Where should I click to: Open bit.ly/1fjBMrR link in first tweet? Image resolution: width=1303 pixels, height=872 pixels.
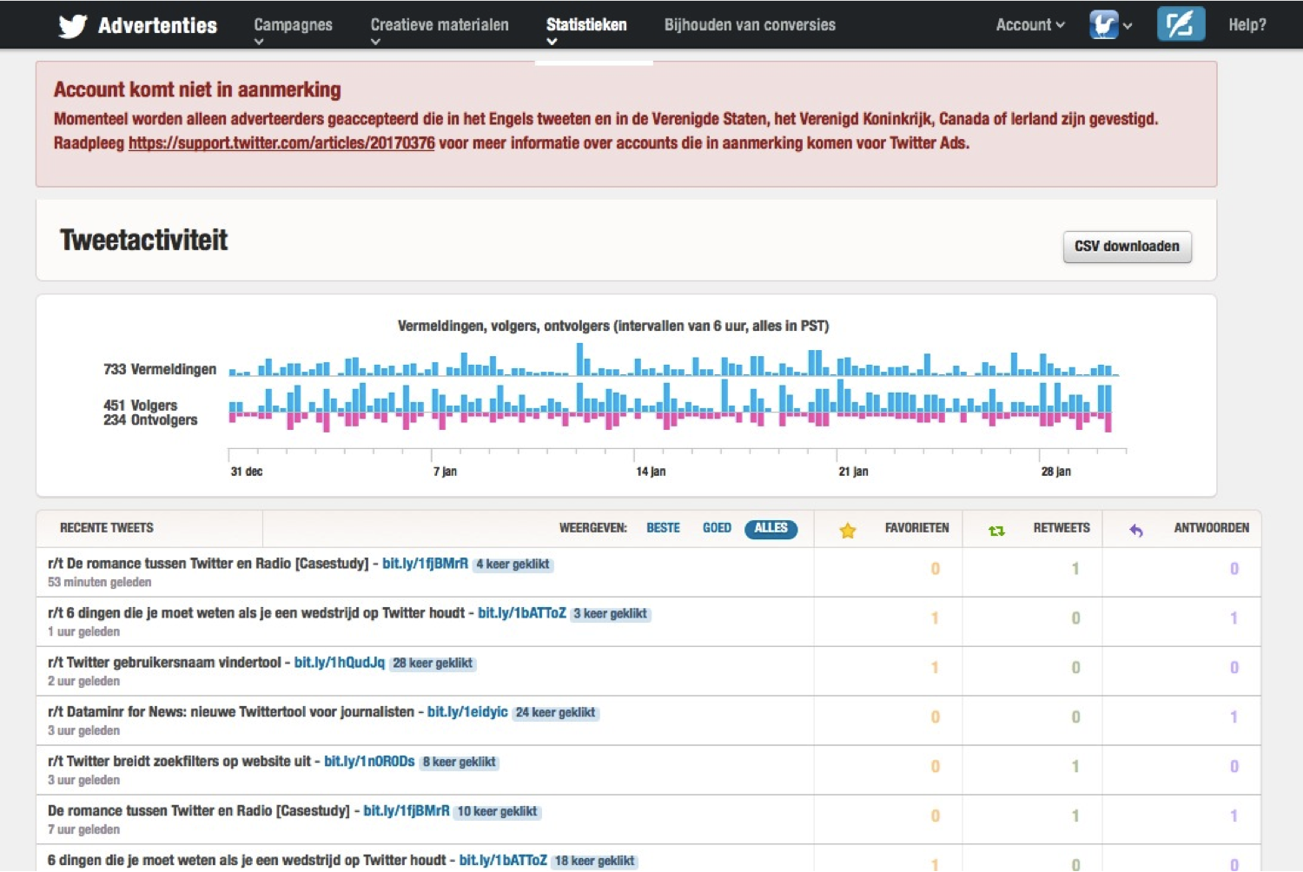[x=425, y=564]
